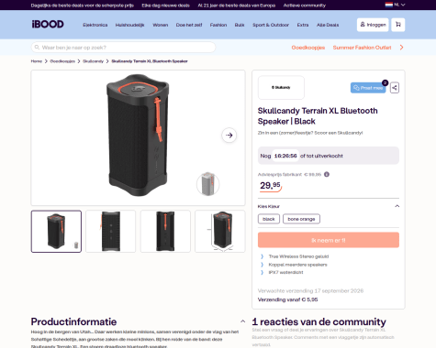Click the Koppel meerdere speakers feature
Screen dimensions: 436x348
coord(297,265)
